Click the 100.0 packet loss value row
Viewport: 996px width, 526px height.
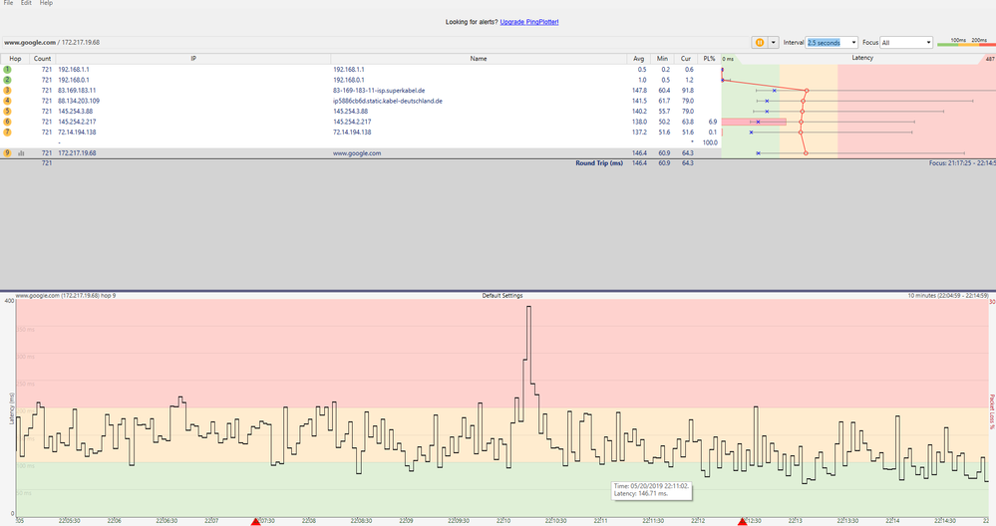click(x=710, y=142)
